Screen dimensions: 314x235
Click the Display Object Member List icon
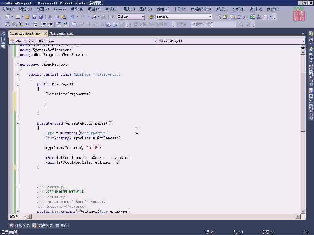click(7, 24)
